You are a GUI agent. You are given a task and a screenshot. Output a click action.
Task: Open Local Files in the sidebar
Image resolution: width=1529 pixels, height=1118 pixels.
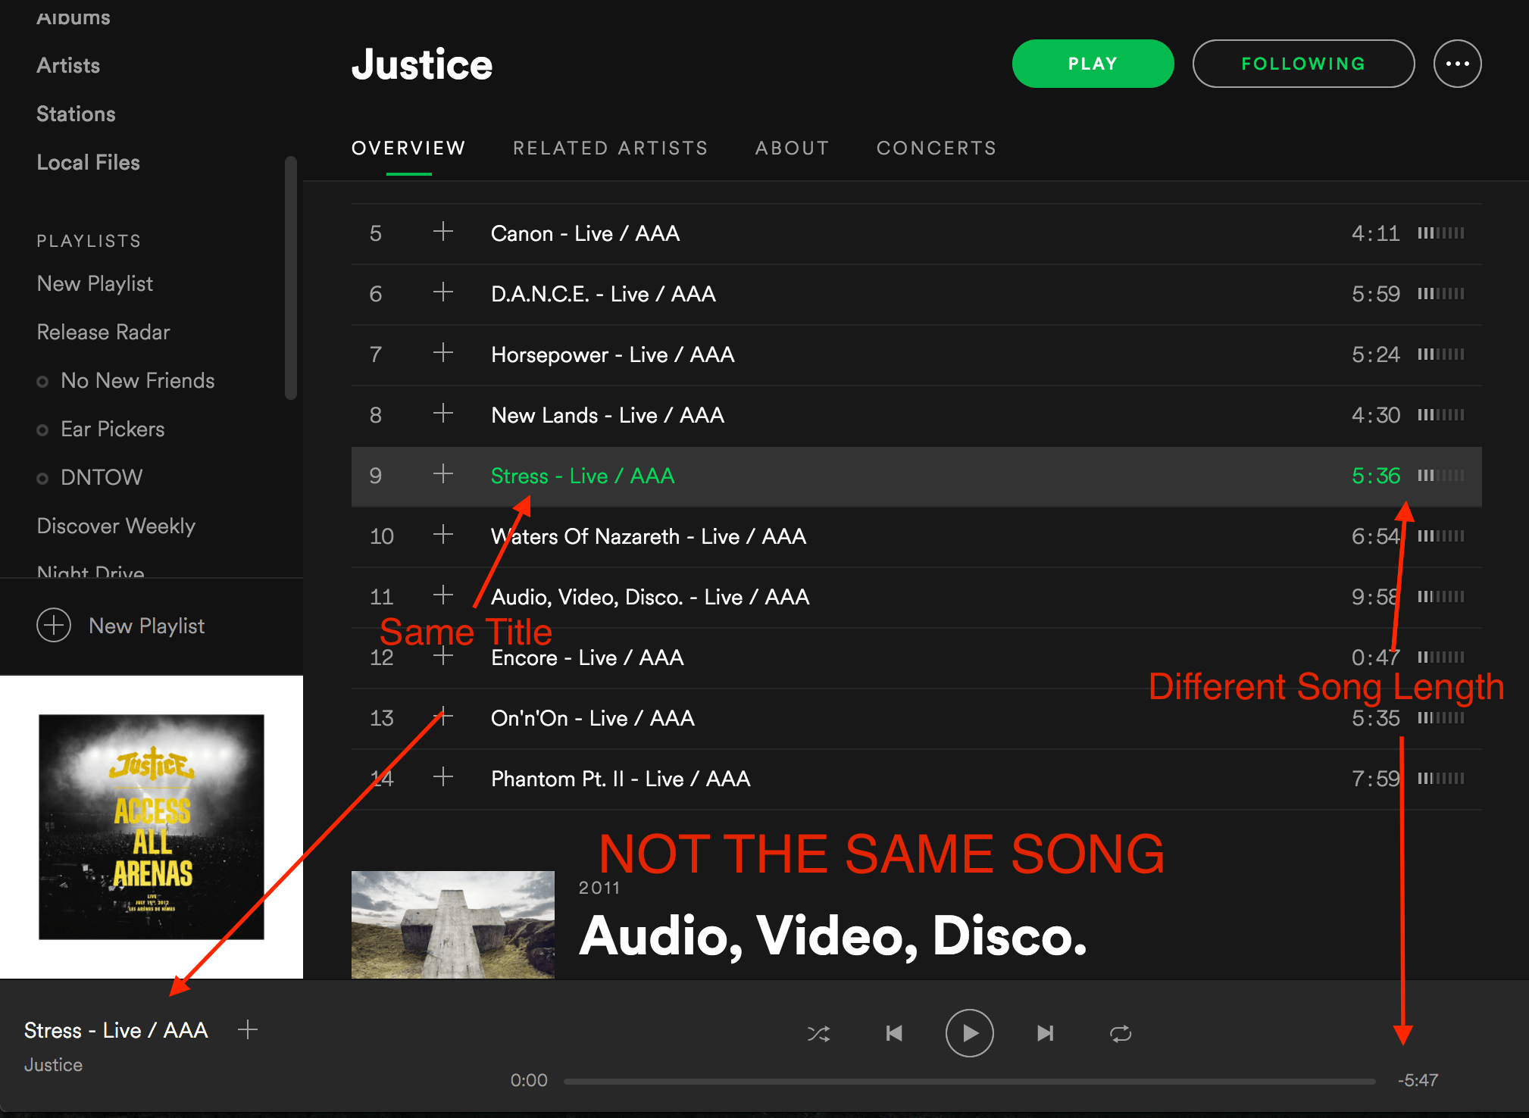[x=88, y=162]
